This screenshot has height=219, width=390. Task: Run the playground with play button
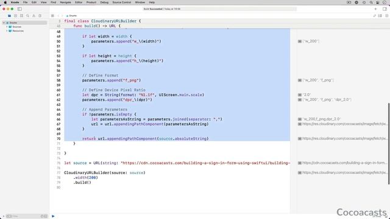53,217
